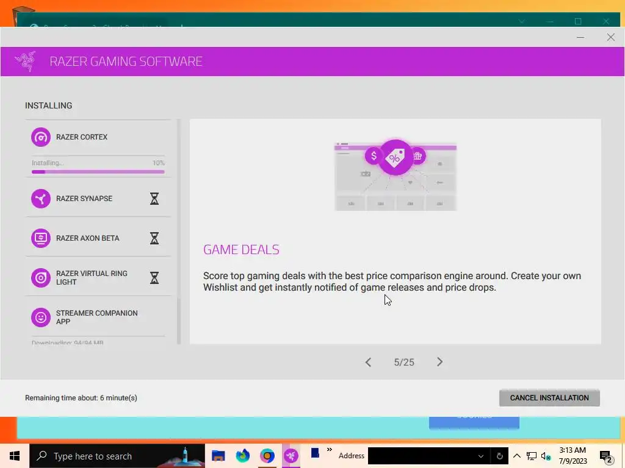Open the Windows Start menu
This screenshot has width=625, height=468.
pyautogui.click(x=15, y=456)
